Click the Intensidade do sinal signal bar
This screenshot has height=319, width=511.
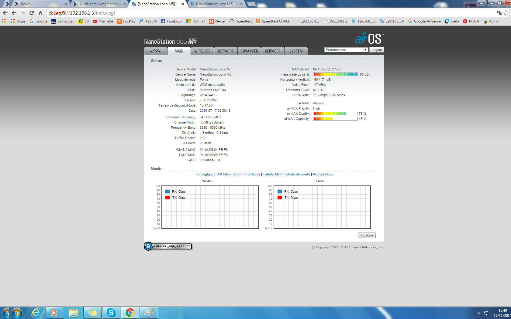click(335, 74)
